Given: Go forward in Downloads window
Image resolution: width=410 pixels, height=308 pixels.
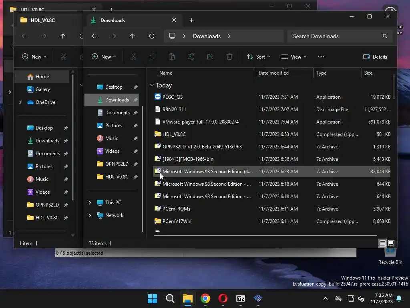Looking at the screenshot, I should 113,36.
